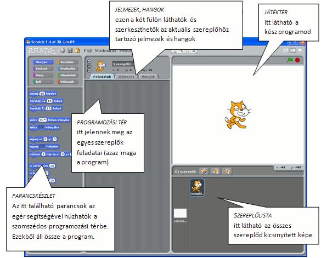Click the cat preview beside Szereplő1 name
Screen dimensions: 327x258
[x=100, y=66]
